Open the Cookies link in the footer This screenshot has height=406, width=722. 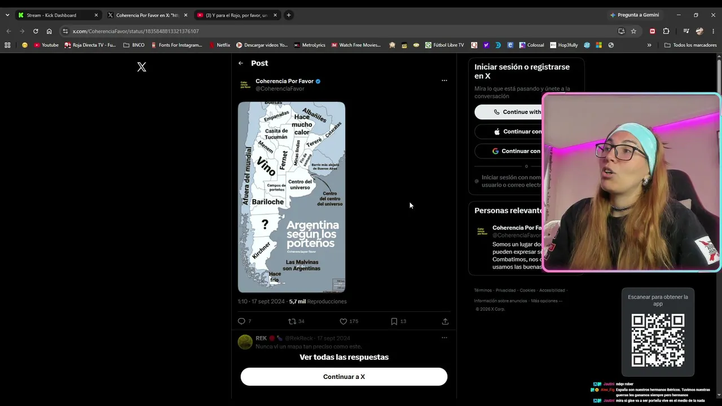click(527, 290)
